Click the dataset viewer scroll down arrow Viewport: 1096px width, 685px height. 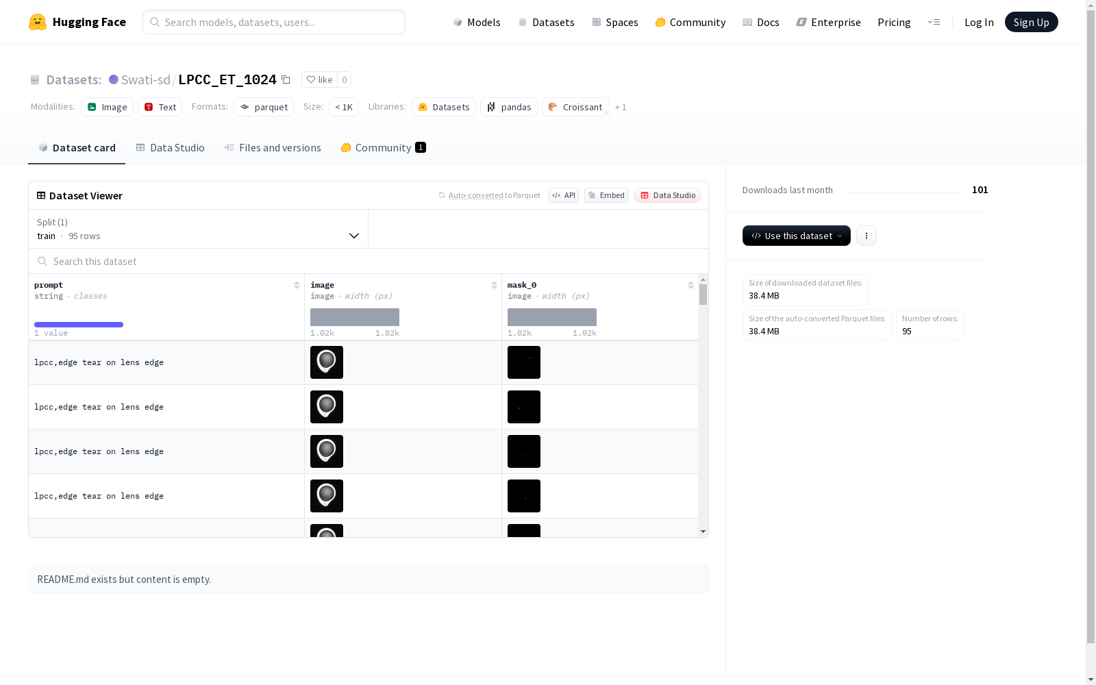(x=703, y=532)
